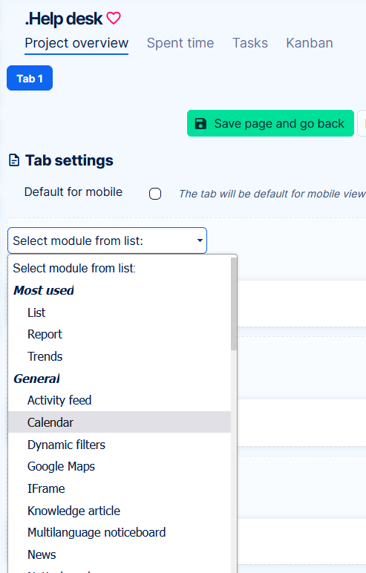Click the module dropdown arrow caret
This screenshot has height=573, width=366.
coord(200,240)
